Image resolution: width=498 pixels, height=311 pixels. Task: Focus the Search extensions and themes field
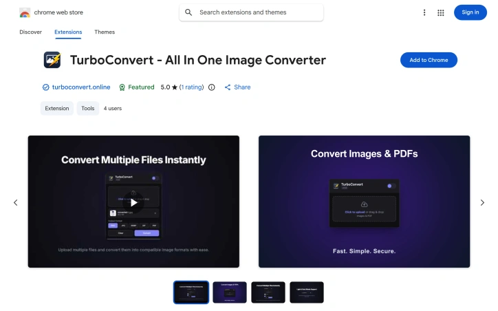point(251,12)
